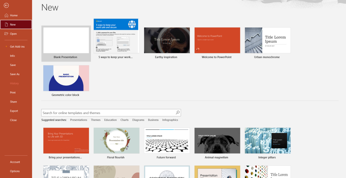Open the 5 ways to keep your work template
This screenshot has width=346, height=178.
pos(117,36)
